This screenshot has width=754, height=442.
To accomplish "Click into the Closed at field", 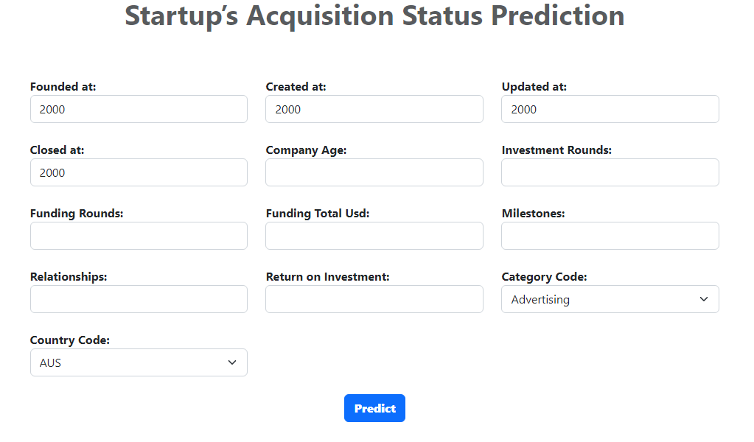I will 139,172.
